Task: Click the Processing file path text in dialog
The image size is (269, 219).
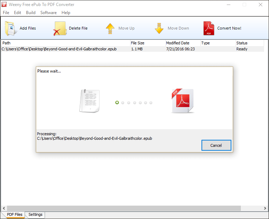Action: pos(95,138)
